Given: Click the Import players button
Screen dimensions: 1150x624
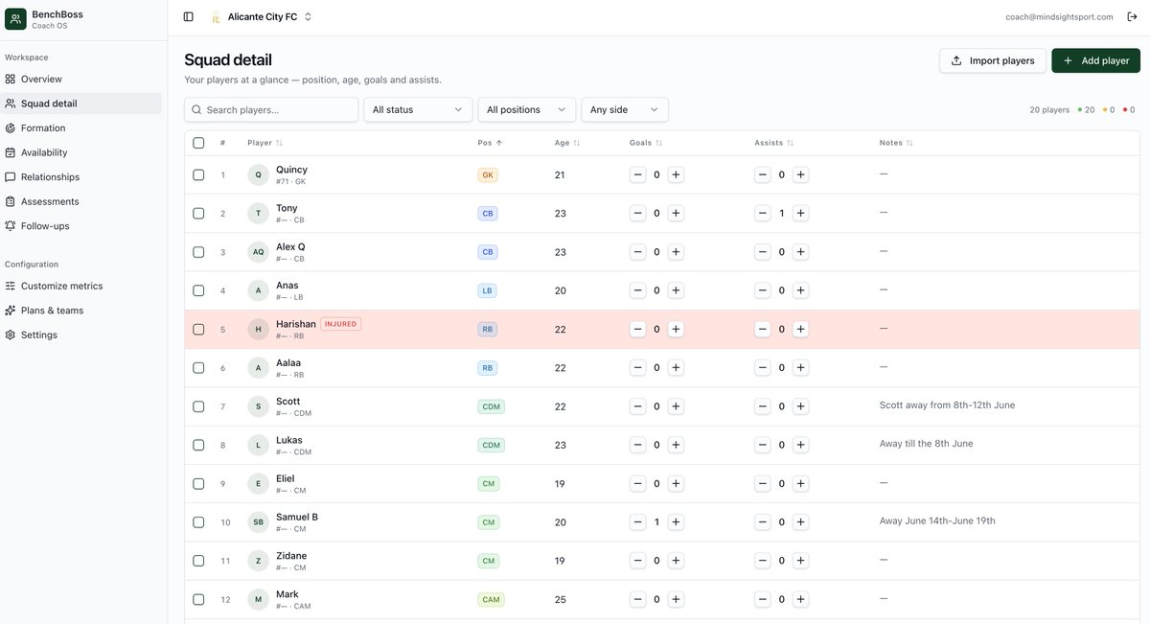Looking at the screenshot, I should 993,60.
